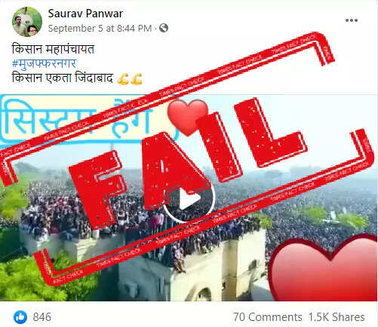Image resolution: width=378 pixels, height=327 pixels.
Task: Show the 846 reactions list
Action: [x=41, y=317]
